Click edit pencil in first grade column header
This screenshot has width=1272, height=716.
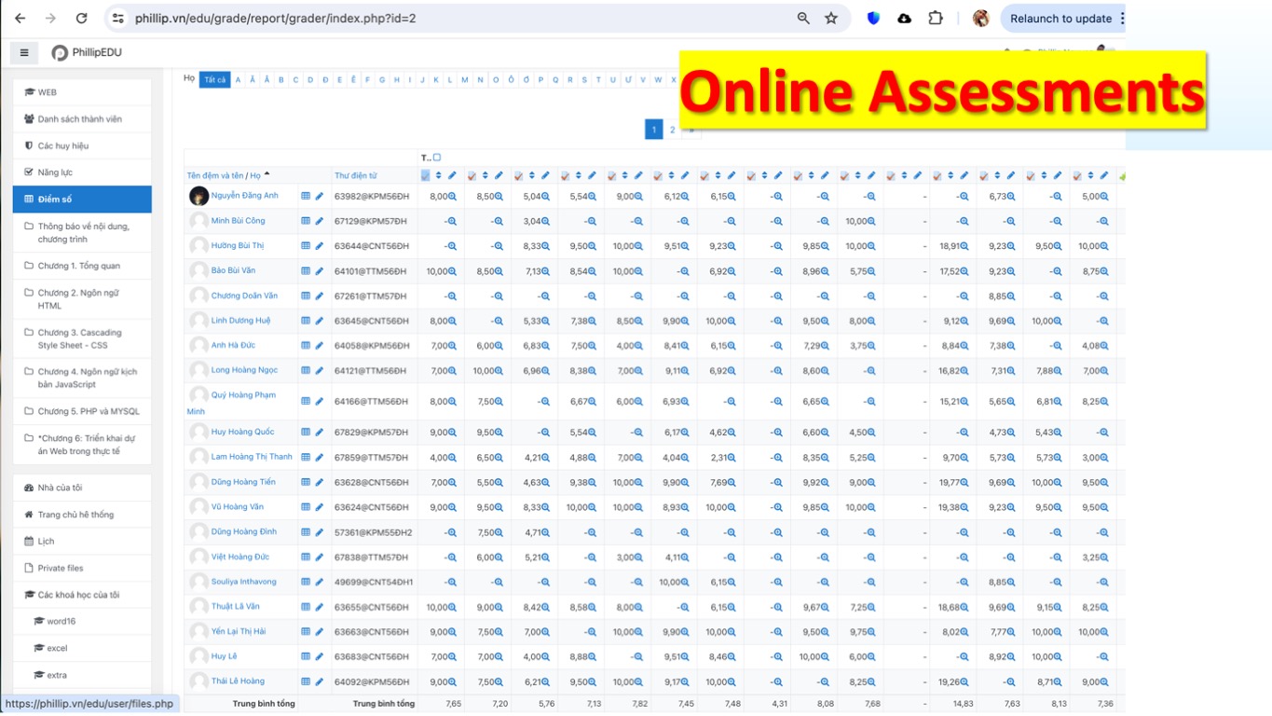click(x=452, y=175)
